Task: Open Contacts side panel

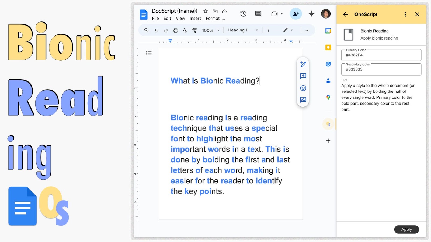Action: click(x=328, y=81)
